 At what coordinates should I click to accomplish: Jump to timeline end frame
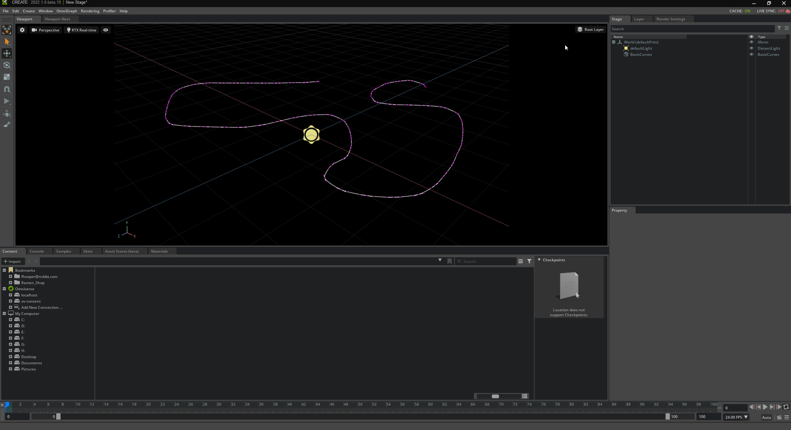(x=779, y=407)
